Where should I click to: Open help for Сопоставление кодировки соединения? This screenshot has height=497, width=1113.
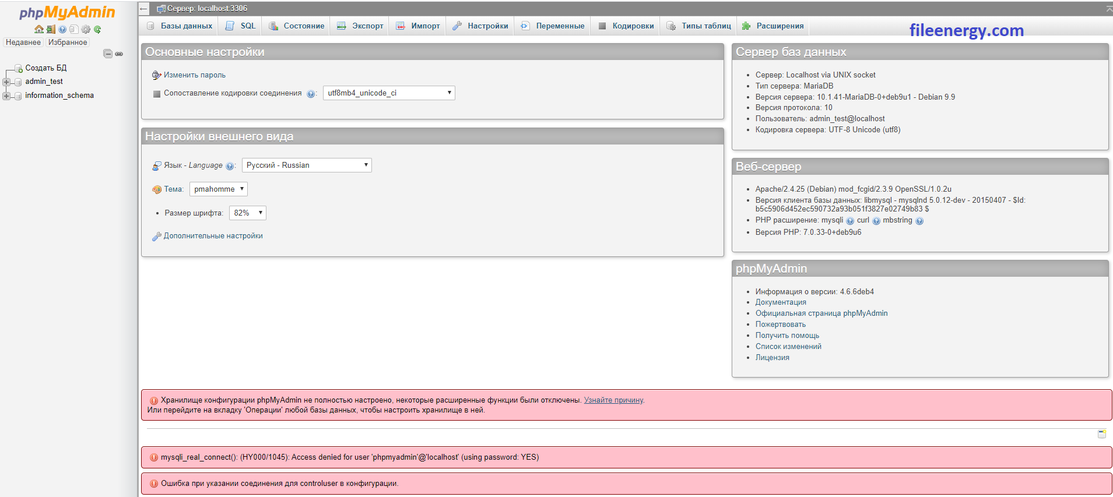[311, 94]
